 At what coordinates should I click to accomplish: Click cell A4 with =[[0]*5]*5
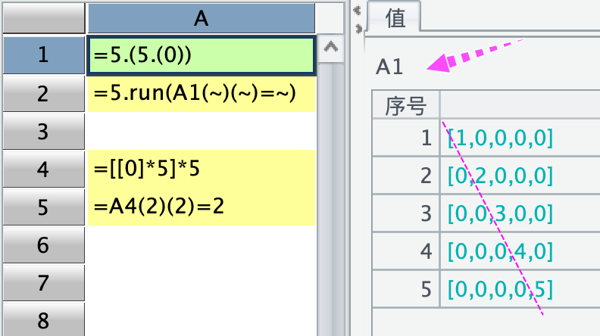(x=202, y=169)
